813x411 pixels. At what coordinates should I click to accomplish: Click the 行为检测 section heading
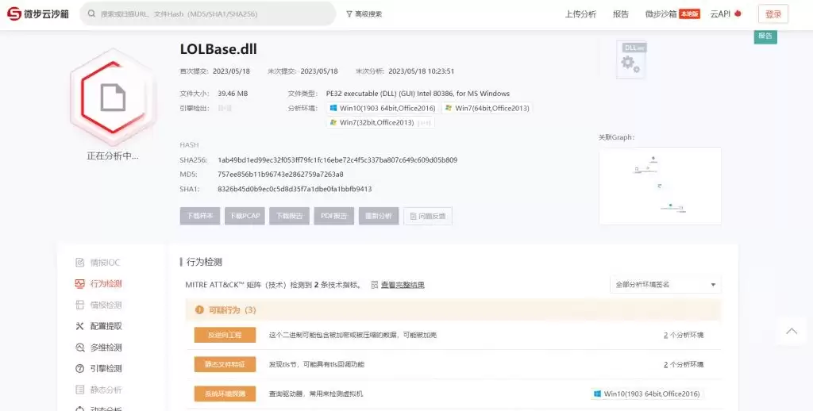pos(204,263)
